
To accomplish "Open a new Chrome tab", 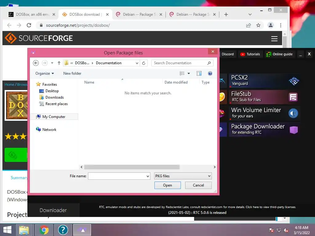I will 226,14.
